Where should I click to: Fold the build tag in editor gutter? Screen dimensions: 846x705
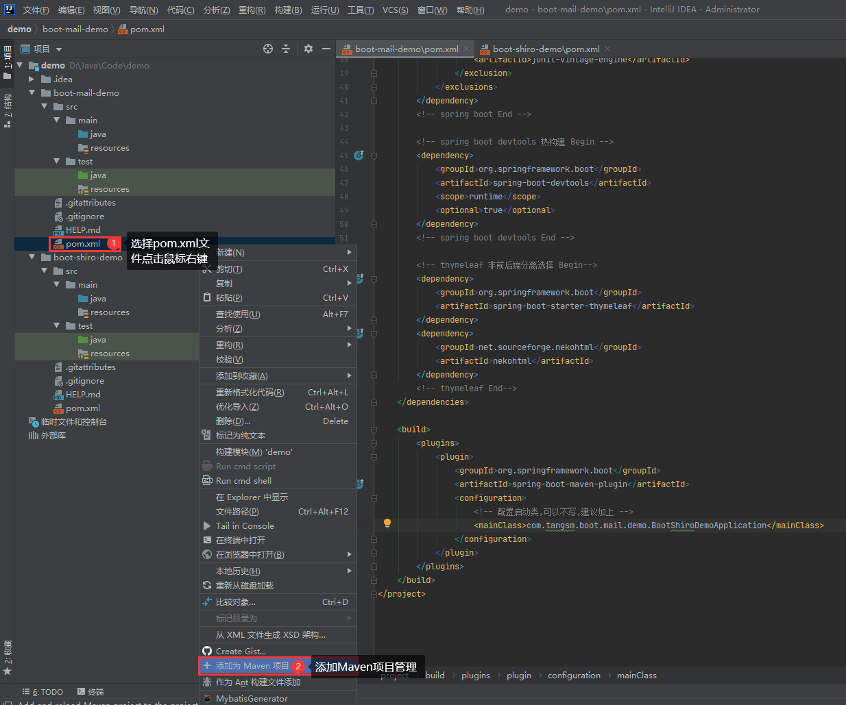[x=374, y=430]
